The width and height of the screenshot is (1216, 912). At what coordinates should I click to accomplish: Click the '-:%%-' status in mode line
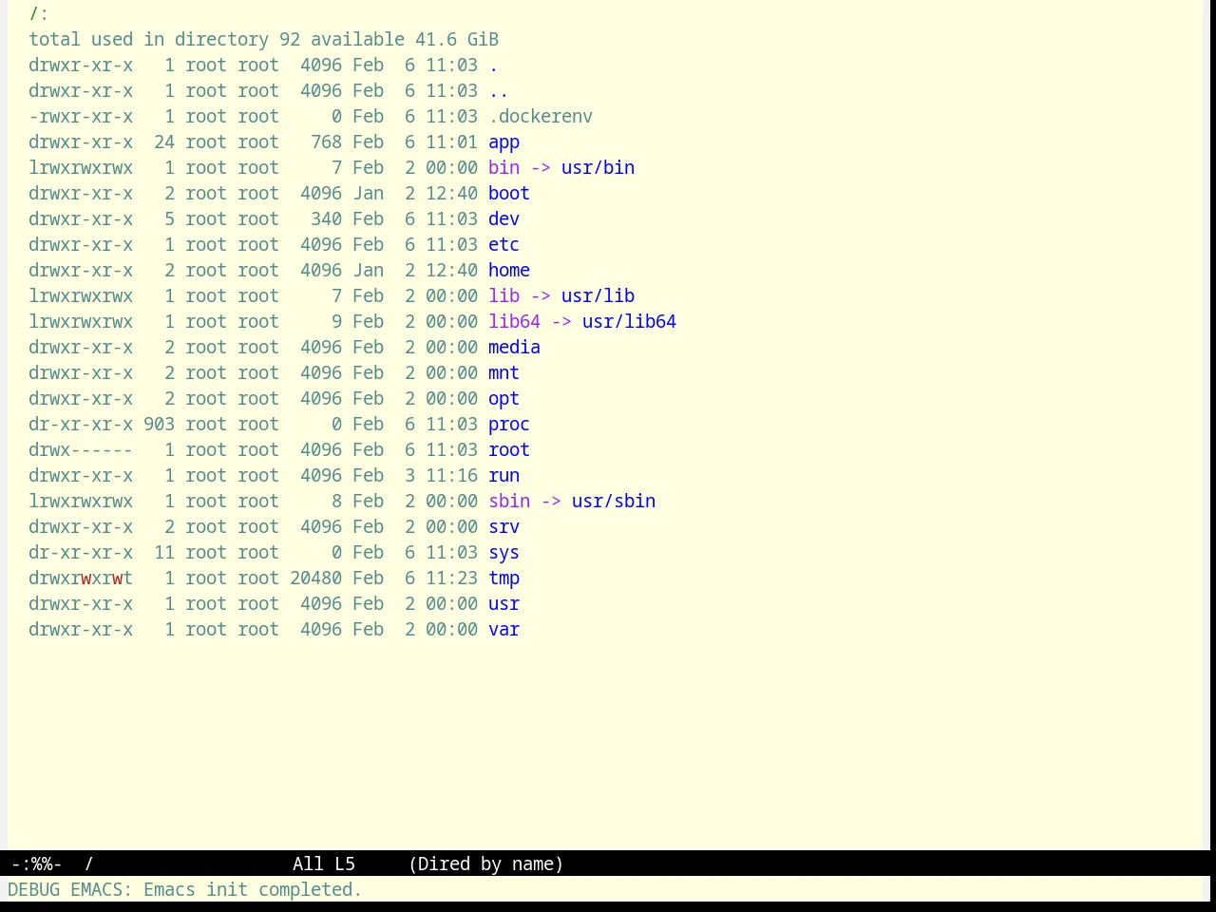(x=36, y=864)
